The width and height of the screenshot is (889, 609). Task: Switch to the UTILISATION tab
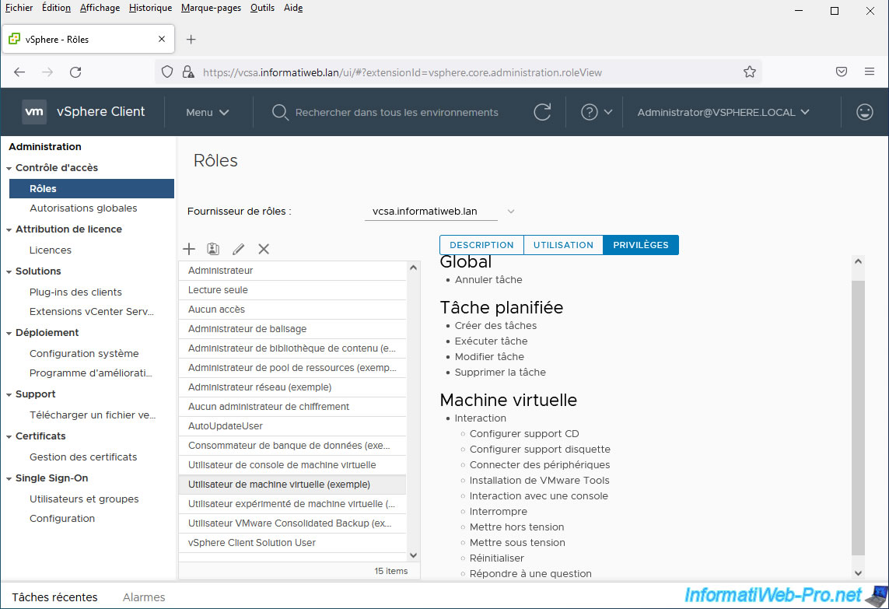pyautogui.click(x=563, y=245)
